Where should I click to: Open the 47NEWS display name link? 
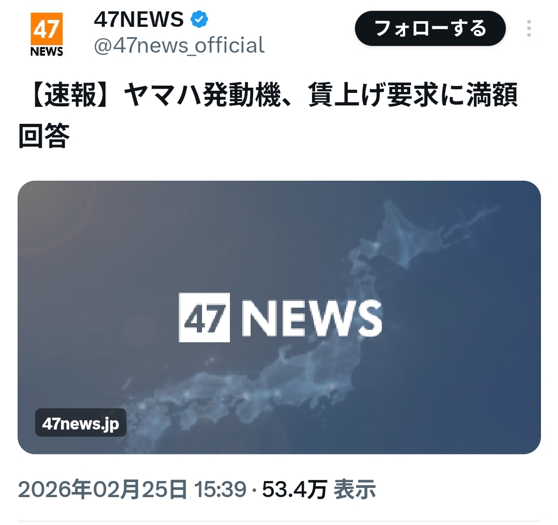point(139,19)
